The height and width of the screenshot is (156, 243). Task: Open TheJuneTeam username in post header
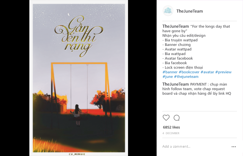coord(190,11)
